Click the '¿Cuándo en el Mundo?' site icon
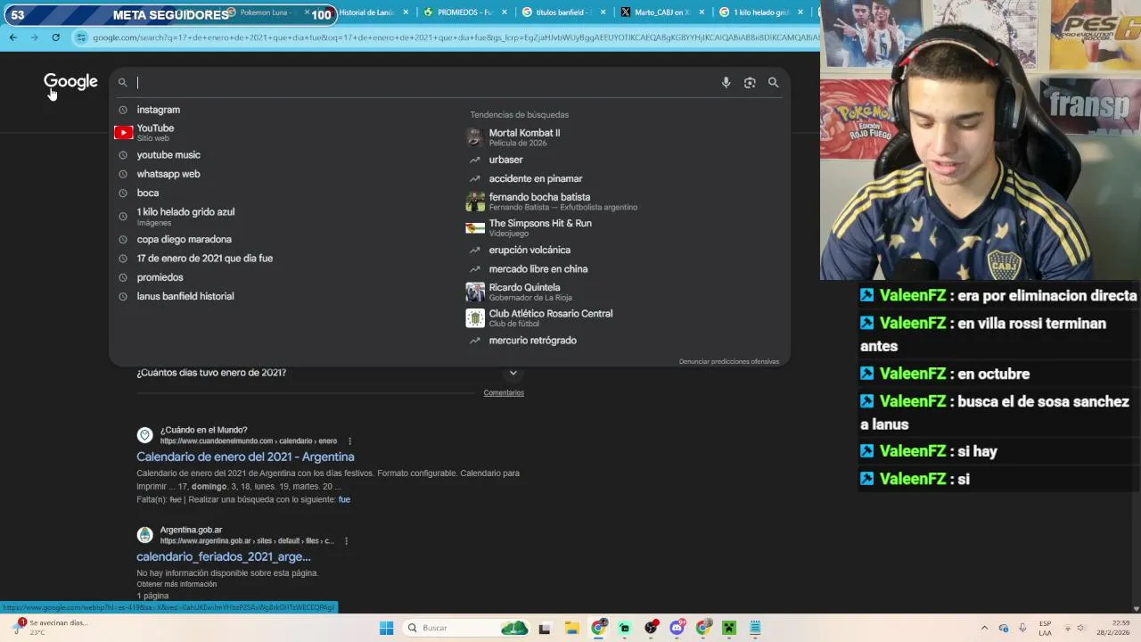Viewport: 1141px width, 642px height. (x=144, y=435)
